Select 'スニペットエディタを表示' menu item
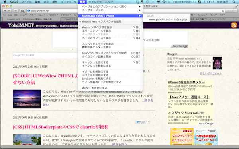This screenshot has width=239, height=149. tap(110, 44)
